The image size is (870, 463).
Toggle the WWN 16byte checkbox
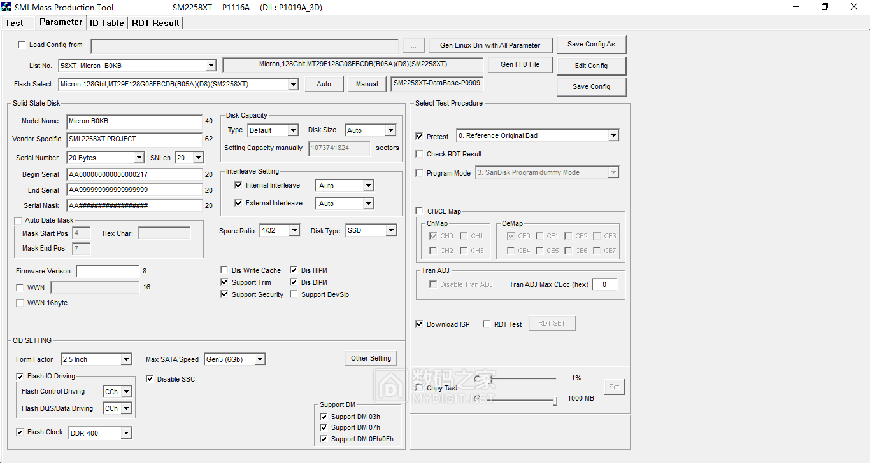click(x=20, y=303)
